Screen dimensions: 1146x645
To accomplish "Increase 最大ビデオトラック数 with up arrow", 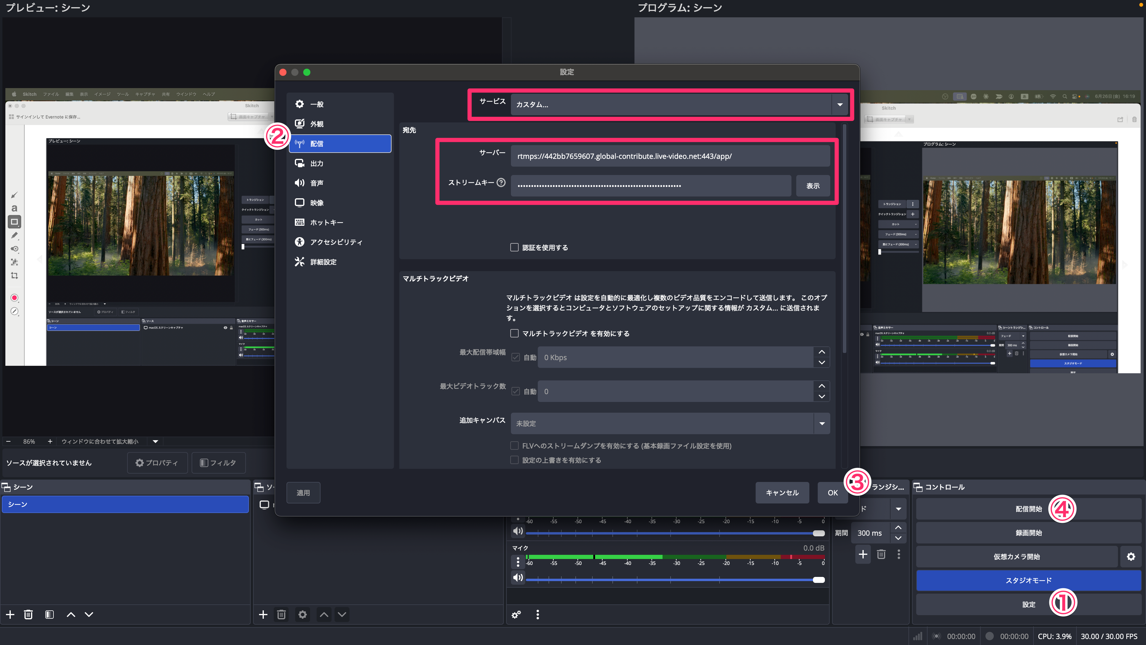I will [821, 386].
